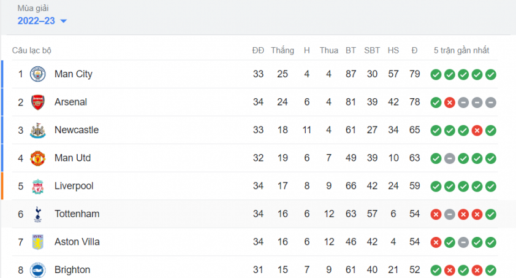Click the Tottenham club crest

pyautogui.click(x=38, y=214)
